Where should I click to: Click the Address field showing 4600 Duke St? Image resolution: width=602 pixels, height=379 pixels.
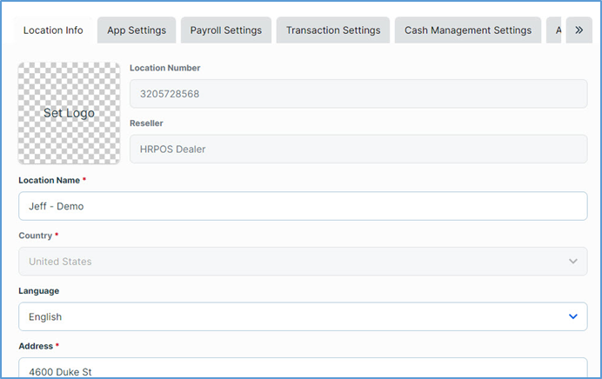[x=302, y=370]
